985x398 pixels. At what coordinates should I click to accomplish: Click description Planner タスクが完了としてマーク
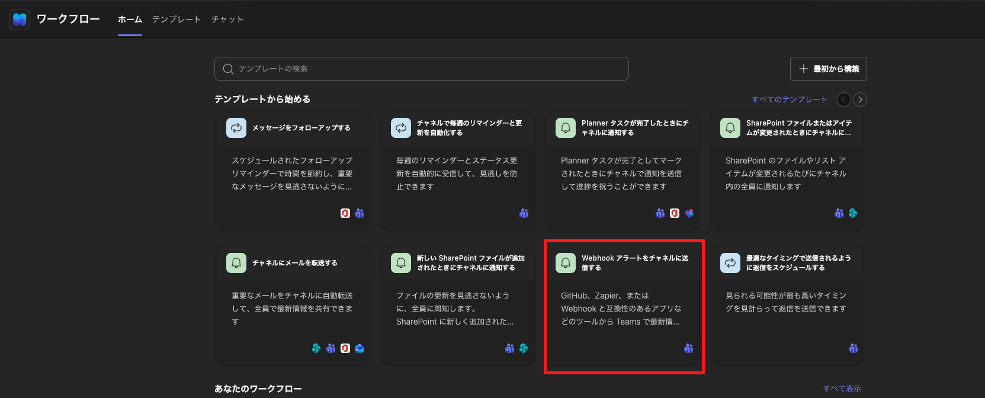tap(621, 174)
